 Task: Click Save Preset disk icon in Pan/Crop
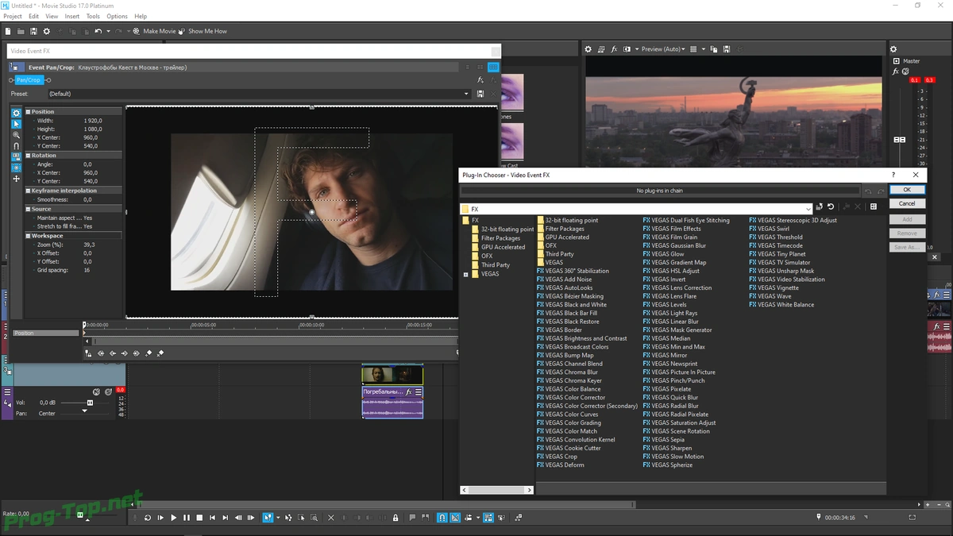[x=480, y=94]
